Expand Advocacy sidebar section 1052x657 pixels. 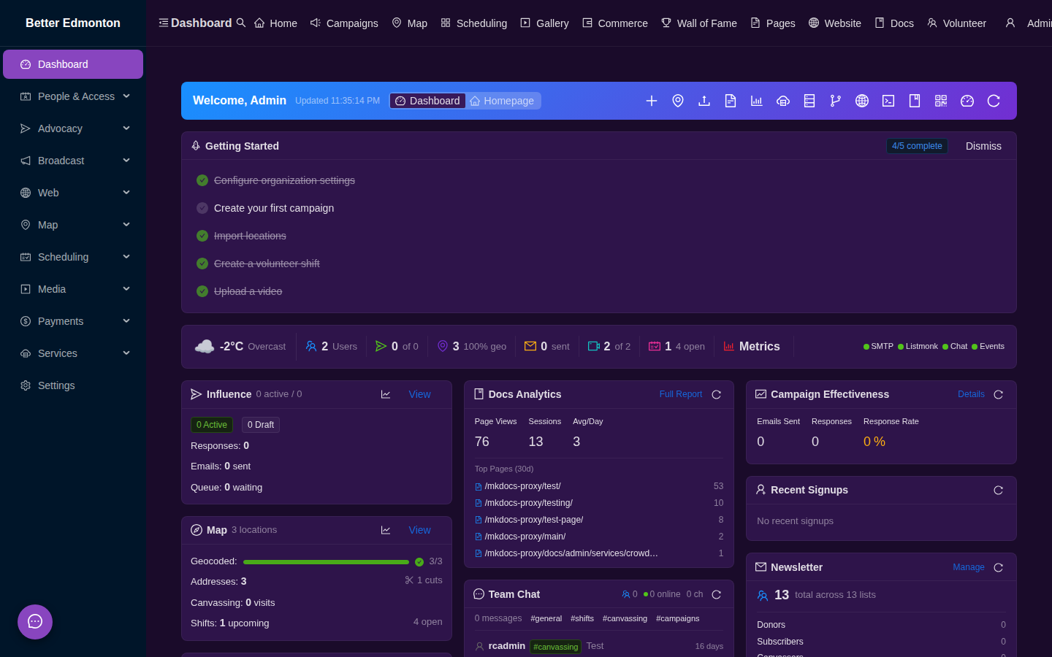point(73,128)
